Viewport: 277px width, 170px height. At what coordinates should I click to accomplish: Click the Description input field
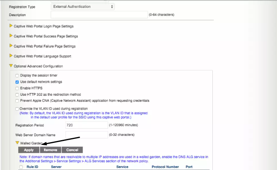click(x=99, y=15)
